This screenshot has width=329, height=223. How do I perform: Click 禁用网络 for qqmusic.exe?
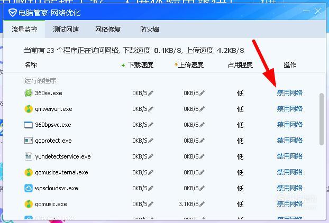(289, 204)
